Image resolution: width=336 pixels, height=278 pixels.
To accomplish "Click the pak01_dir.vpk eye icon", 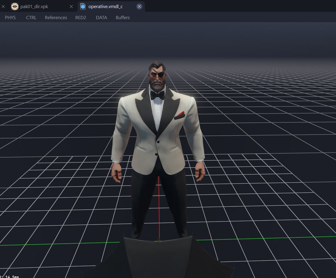I will pos(14,6).
